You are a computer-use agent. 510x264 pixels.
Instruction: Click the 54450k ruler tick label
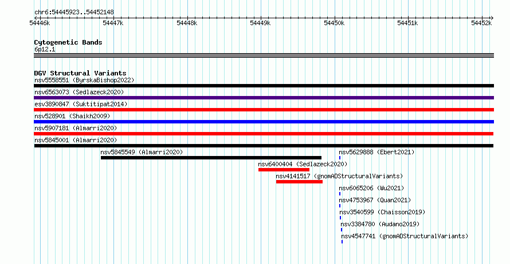(x=334, y=23)
